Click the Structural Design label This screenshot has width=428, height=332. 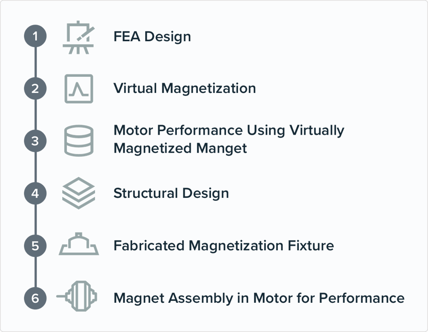[171, 193]
